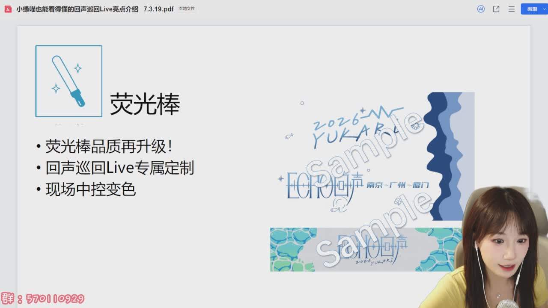The image size is (548, 308).
Task: Open the hamburger menu
Action: pyautogui.click(x=512, y=9)
